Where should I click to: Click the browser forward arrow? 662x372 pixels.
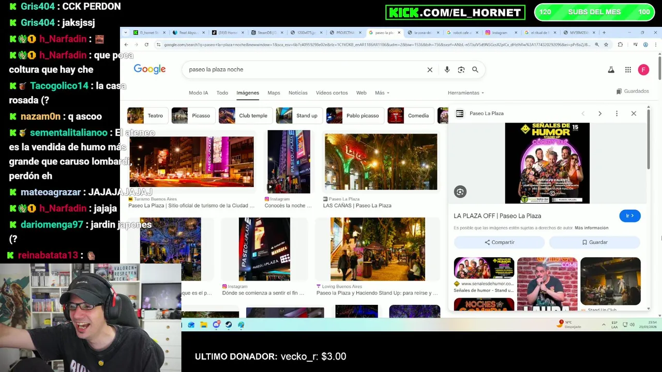(x=136, y=44)
